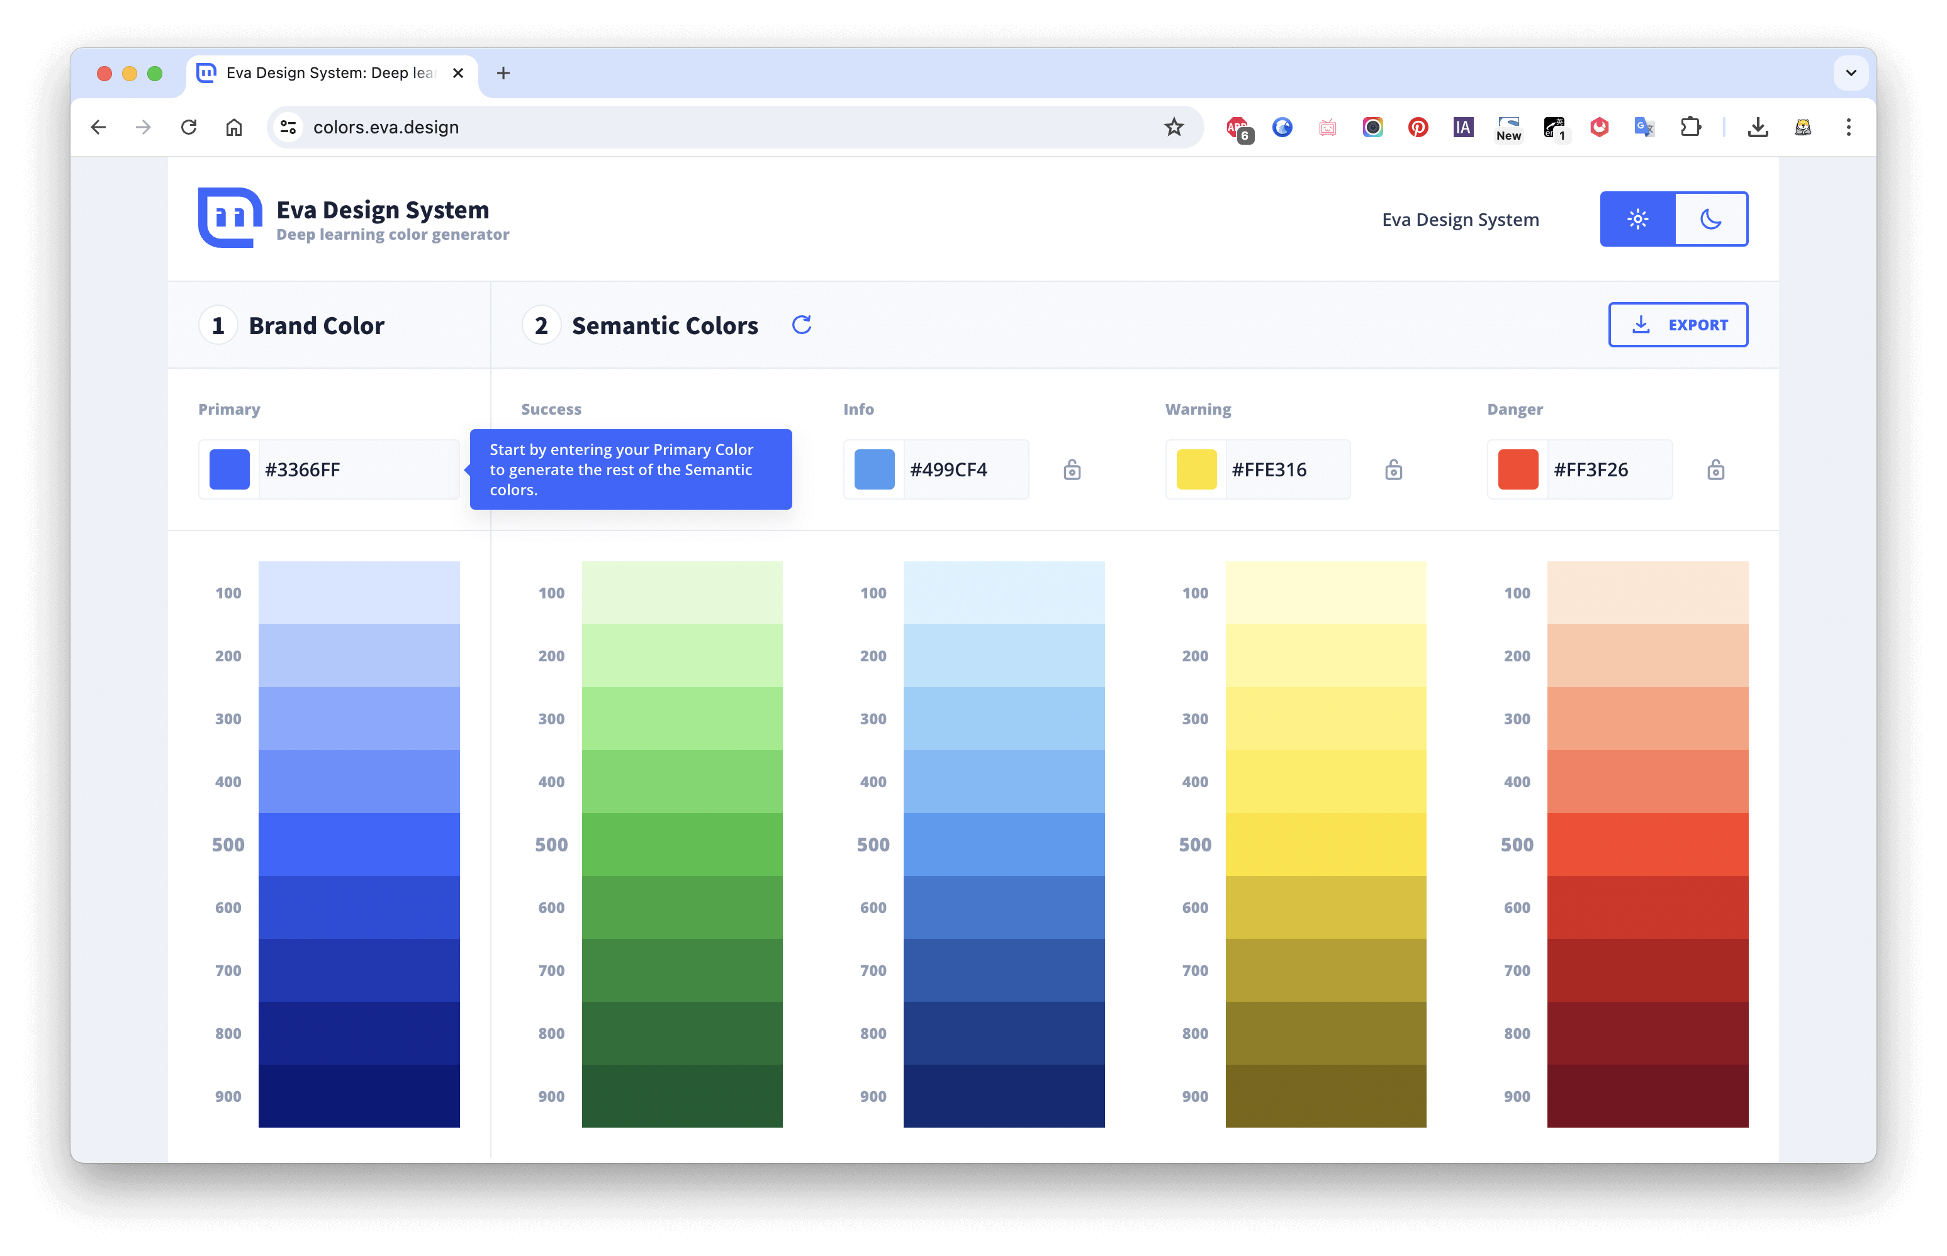
Task: Edit the Primary hex field #3366FF
Action: click(359, 470)
